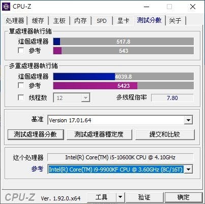This screenshot has height=204, width=205.
Task: Expand the 基准 Version 17.01.64 dropdown
Action: [x=188, y=120]
